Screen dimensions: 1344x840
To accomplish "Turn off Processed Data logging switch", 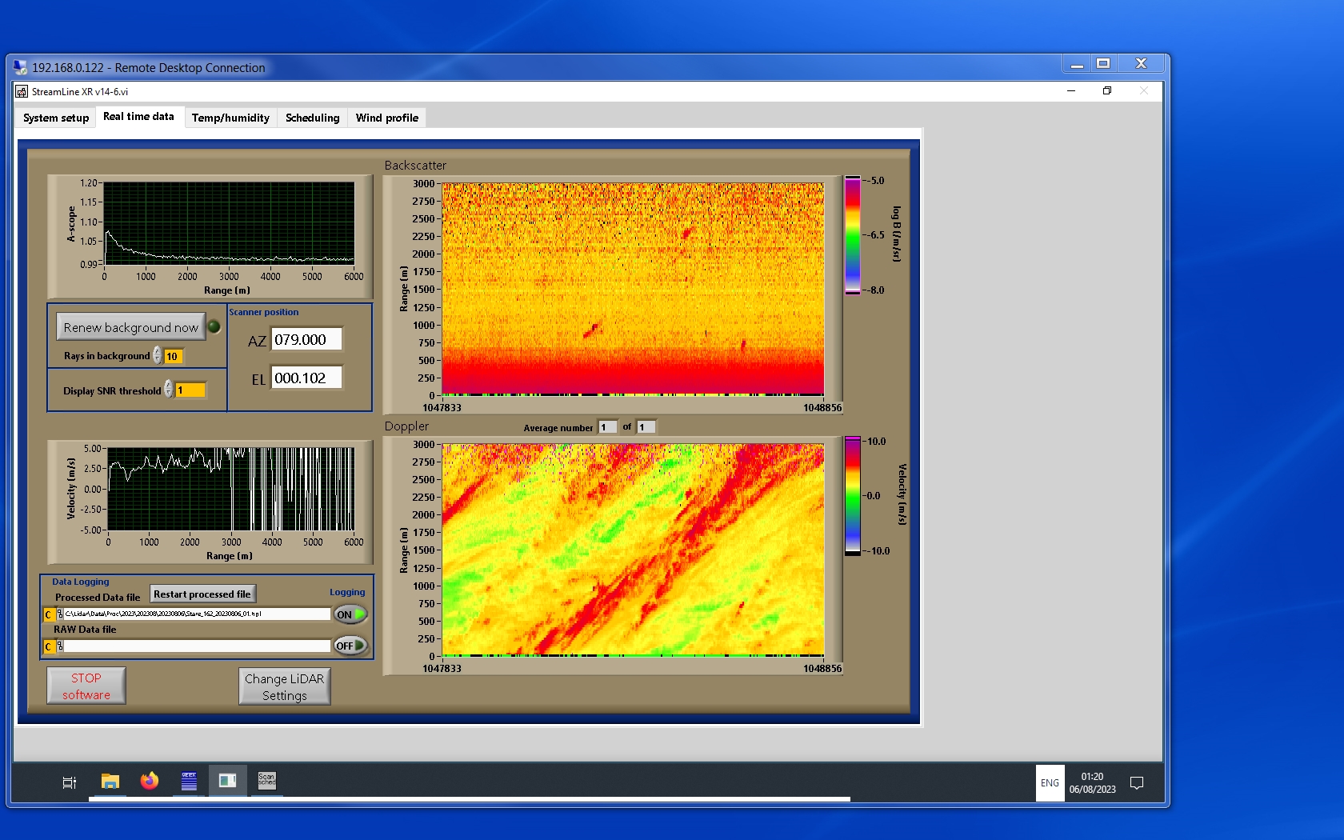I will tap(350, 614).
